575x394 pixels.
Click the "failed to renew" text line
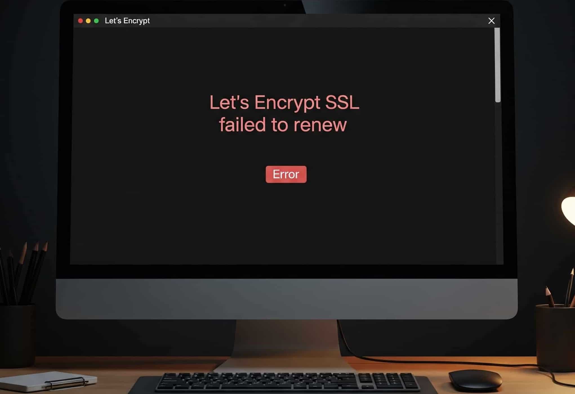point(283,125)
